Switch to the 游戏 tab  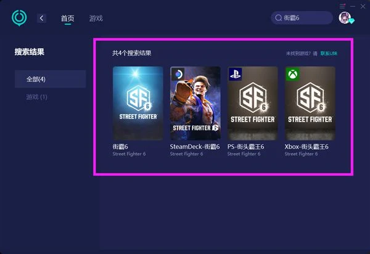96,18
